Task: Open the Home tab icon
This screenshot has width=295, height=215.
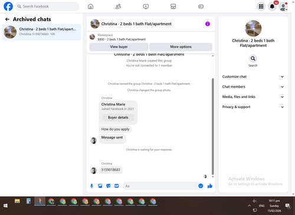Action: 90,6
